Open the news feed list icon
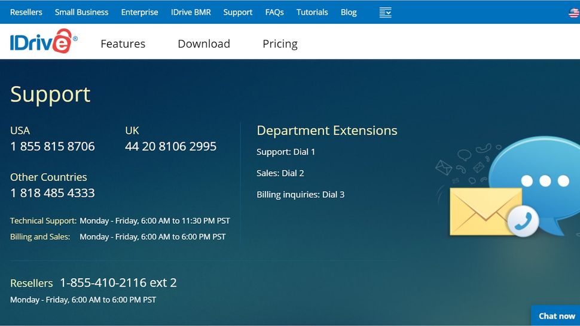The height and width of the screenshot is (326, 580). (385, 13)
